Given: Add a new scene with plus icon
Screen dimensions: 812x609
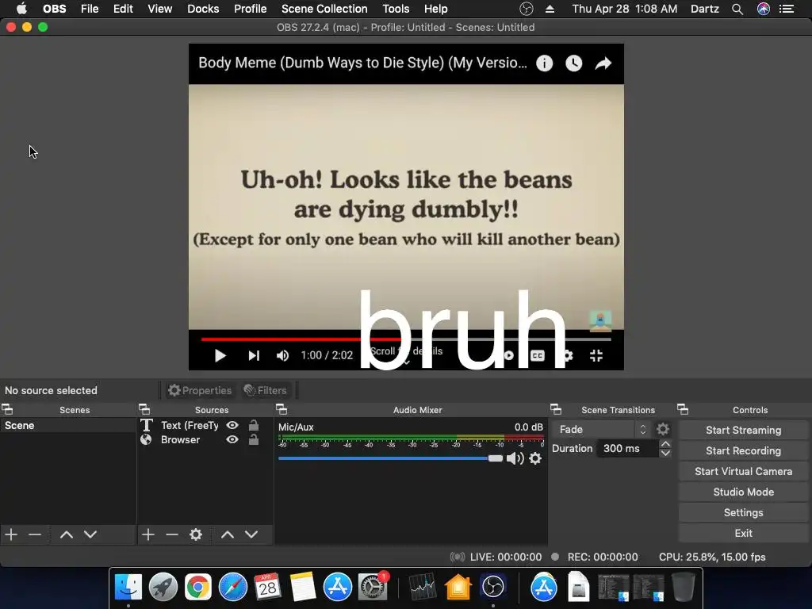Looking at the screenshot, I should (11, 534).
